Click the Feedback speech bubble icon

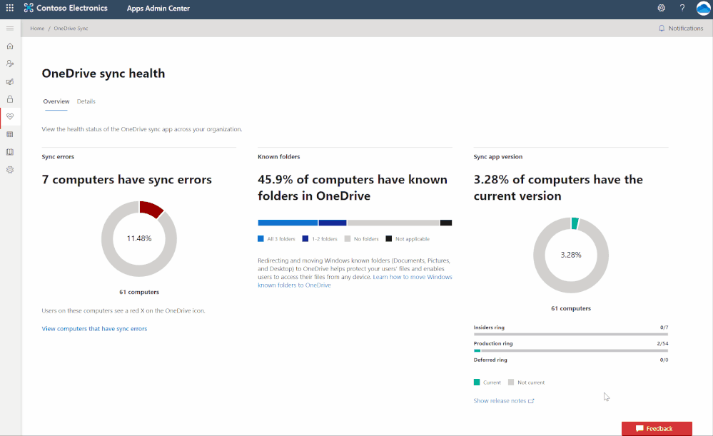tap(639, 429)
